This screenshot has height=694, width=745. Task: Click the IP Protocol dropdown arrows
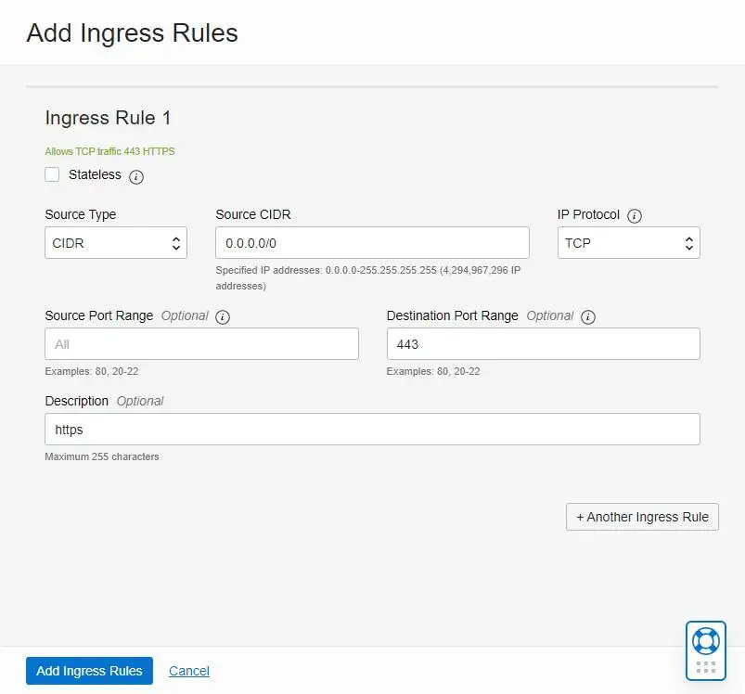pos(689,243)
